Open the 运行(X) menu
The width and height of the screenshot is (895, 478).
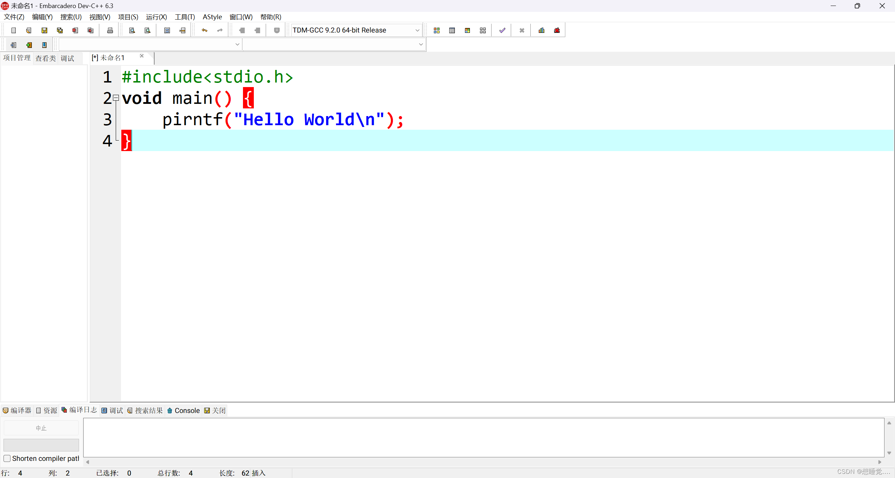(x=156, y=17)
